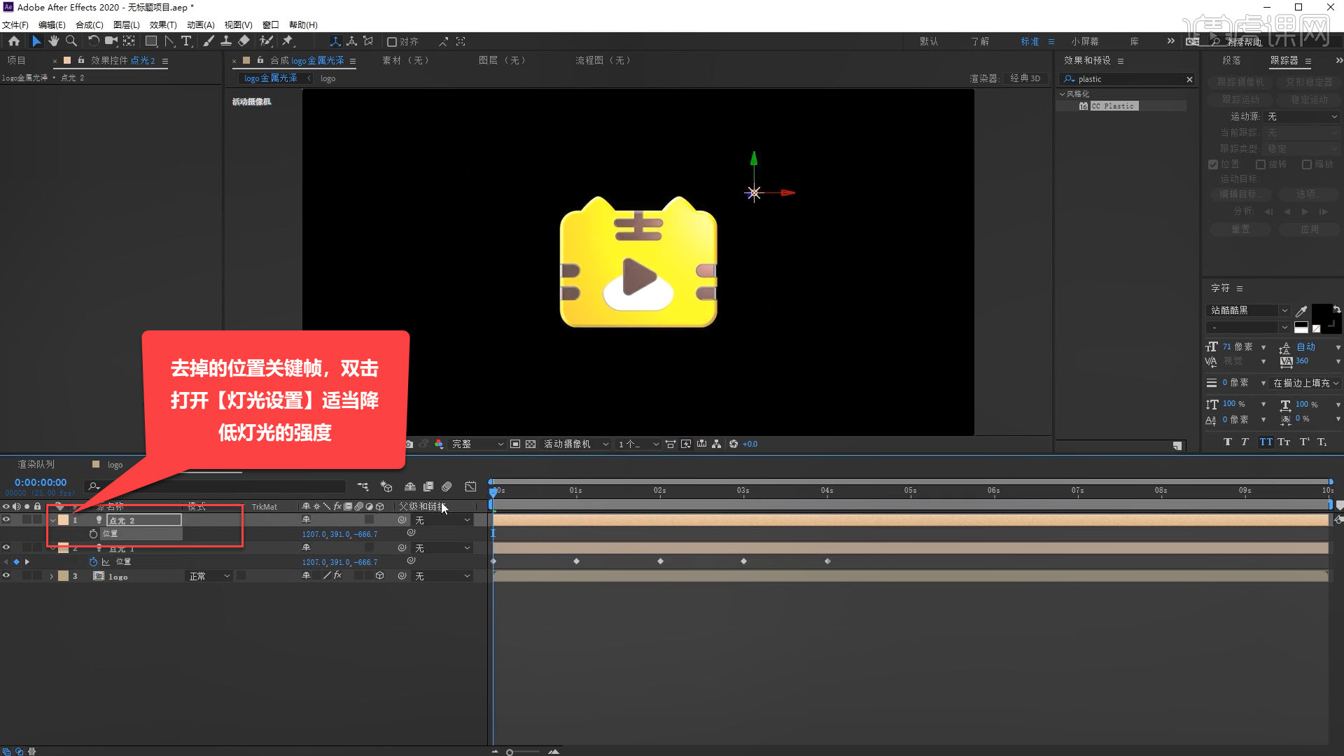
Task: Open the 活动摄像机 3D view dropdown
Action: pos(575,444)
